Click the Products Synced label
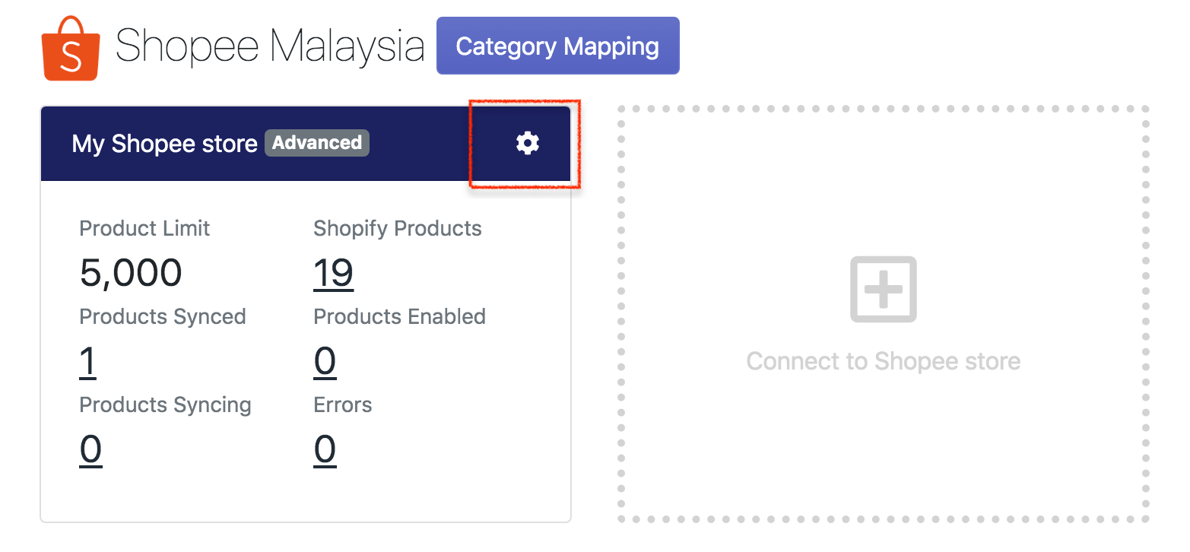The height and width of the screenshot is (552, 1190). (x=163, y=317)
